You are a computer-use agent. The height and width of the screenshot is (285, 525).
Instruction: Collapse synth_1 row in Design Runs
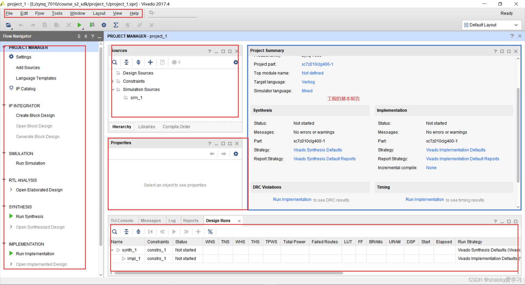click(112, 250)
